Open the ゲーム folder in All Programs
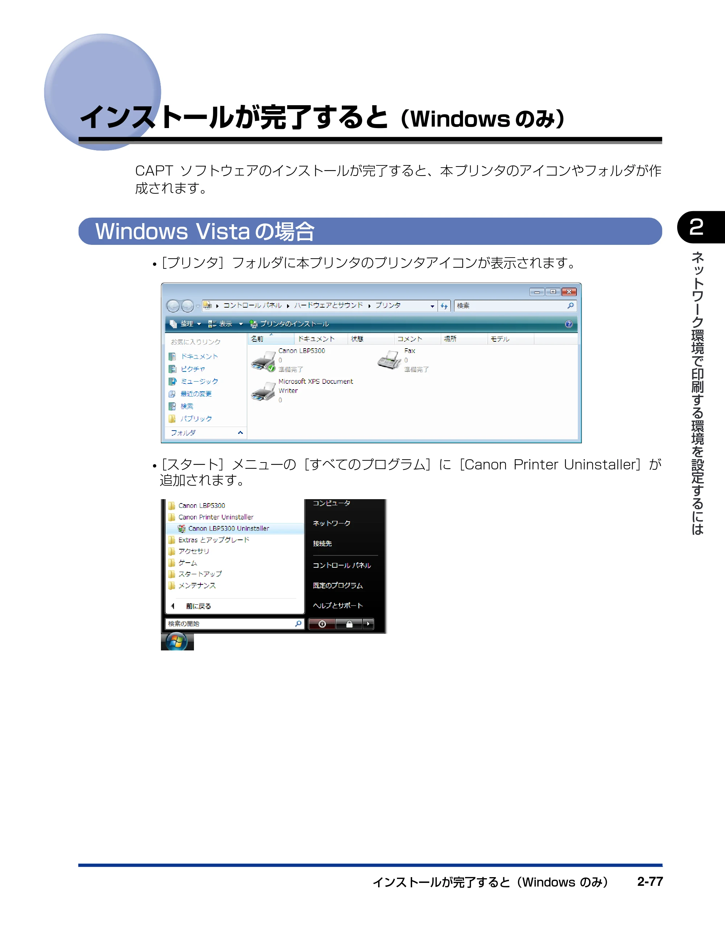This screenshot has width=725, height=933. point(183,563)
